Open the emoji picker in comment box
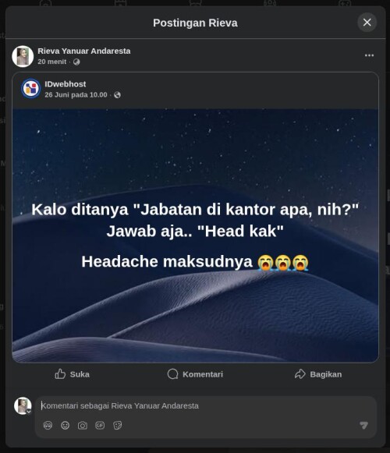This screenshot has height=453, width=390. coord(66,425)
